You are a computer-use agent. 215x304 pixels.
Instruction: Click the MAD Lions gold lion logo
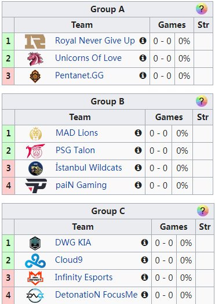click(35, 134)
